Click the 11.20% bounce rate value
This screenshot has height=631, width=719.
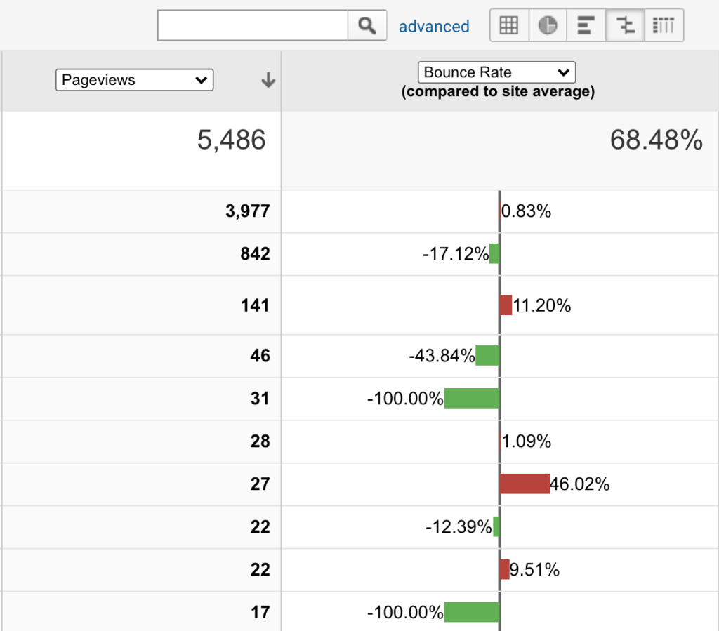[542, 305]
